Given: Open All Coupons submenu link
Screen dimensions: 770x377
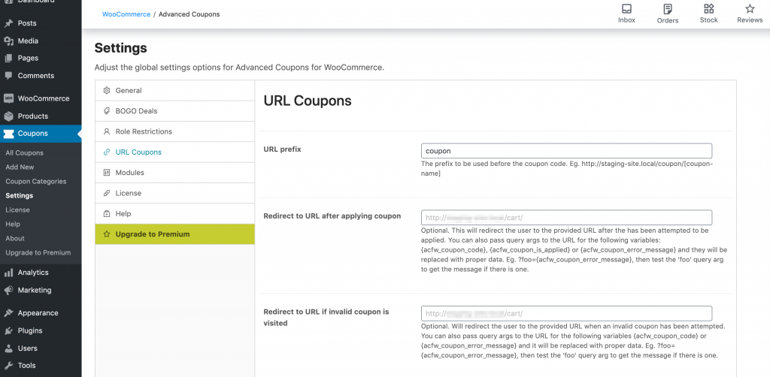Looking at the screenshot, I should 25,153.
